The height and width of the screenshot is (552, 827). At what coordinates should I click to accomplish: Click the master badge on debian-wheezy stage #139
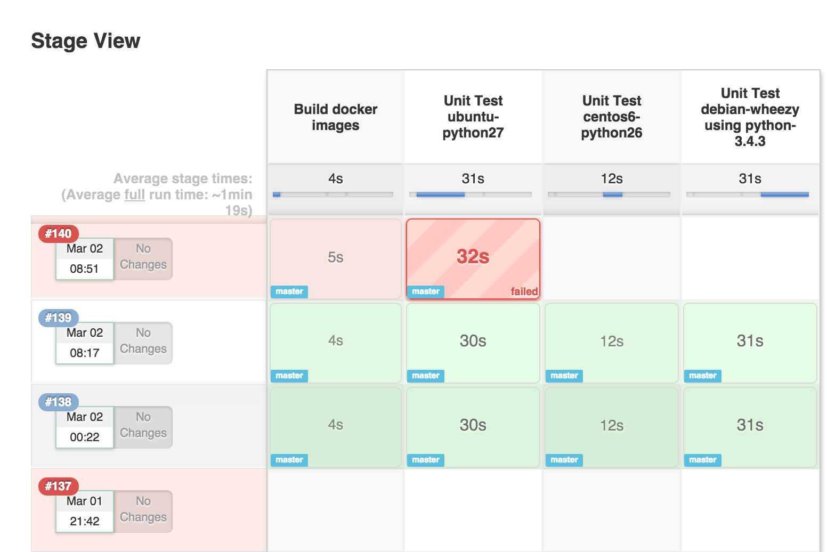click(702, 376)
